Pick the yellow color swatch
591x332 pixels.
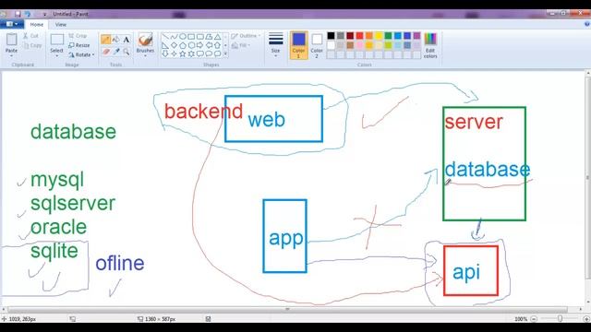(x=379, y=36)
